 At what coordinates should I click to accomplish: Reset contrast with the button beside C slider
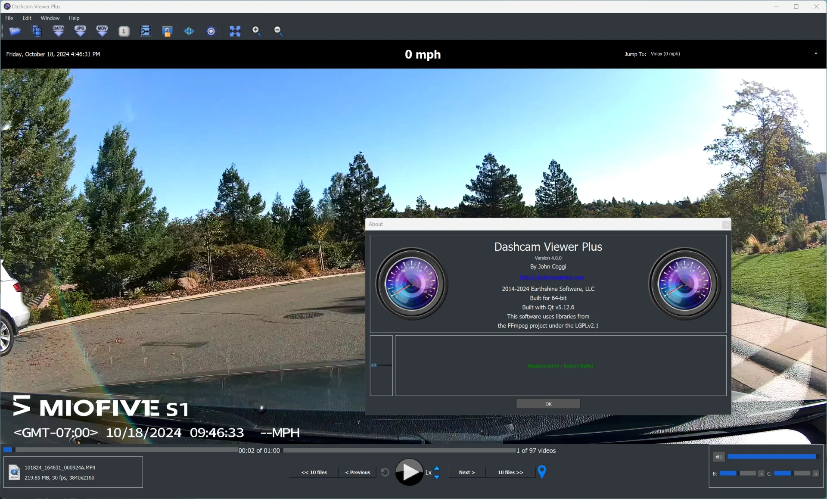point(815,474)
